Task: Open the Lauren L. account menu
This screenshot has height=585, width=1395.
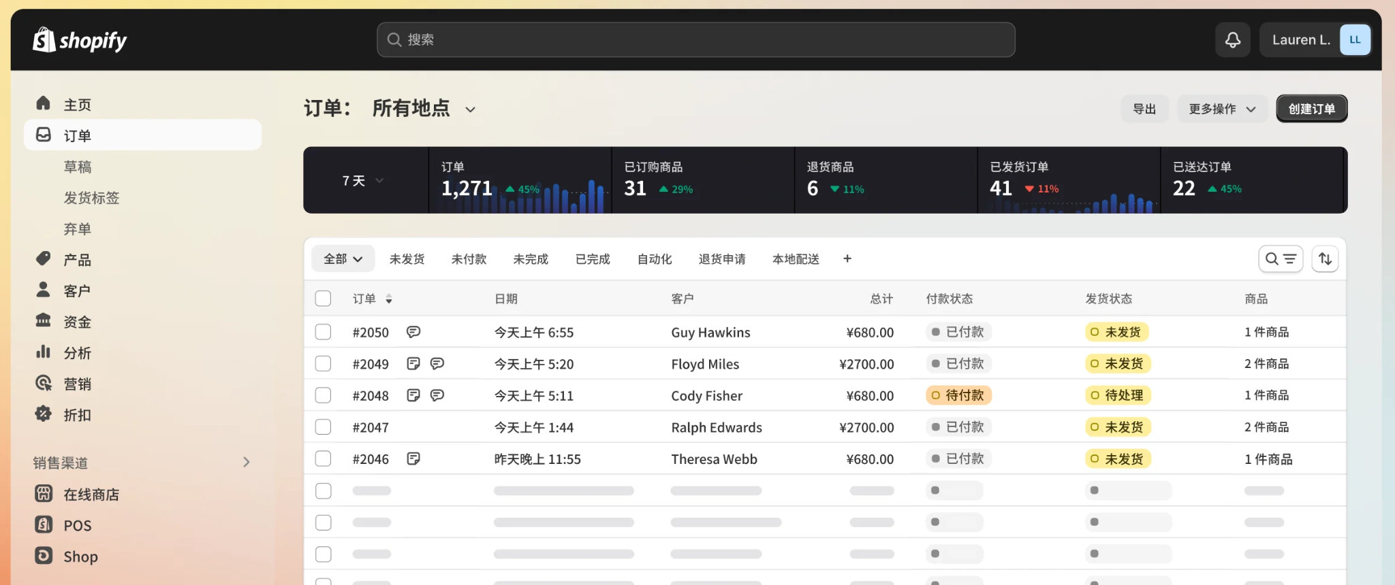Action: (1315, 40)
